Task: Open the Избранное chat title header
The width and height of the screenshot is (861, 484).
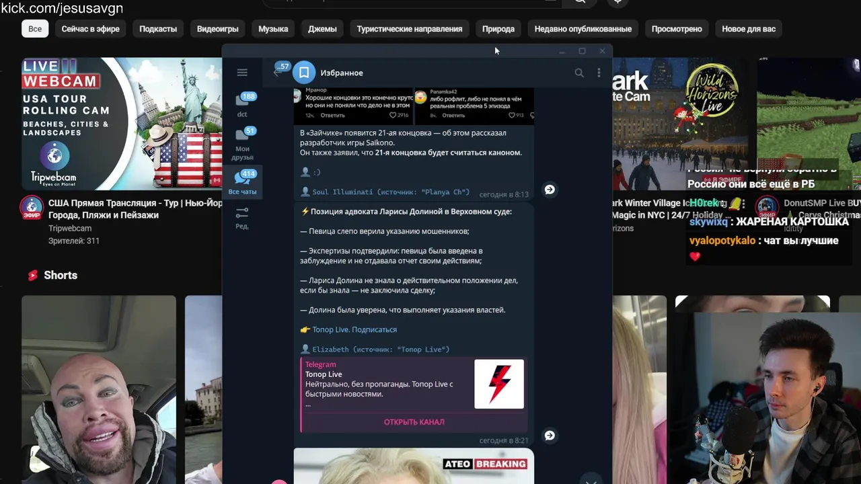Action: click(342, 73)
